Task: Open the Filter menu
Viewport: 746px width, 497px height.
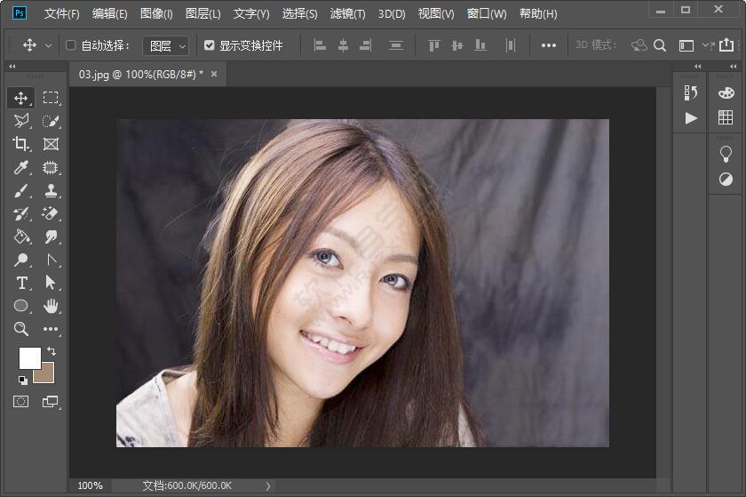Action: [x=348, y=14]
